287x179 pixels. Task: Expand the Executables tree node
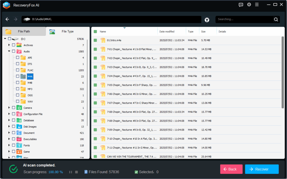(x=9, y=139)
